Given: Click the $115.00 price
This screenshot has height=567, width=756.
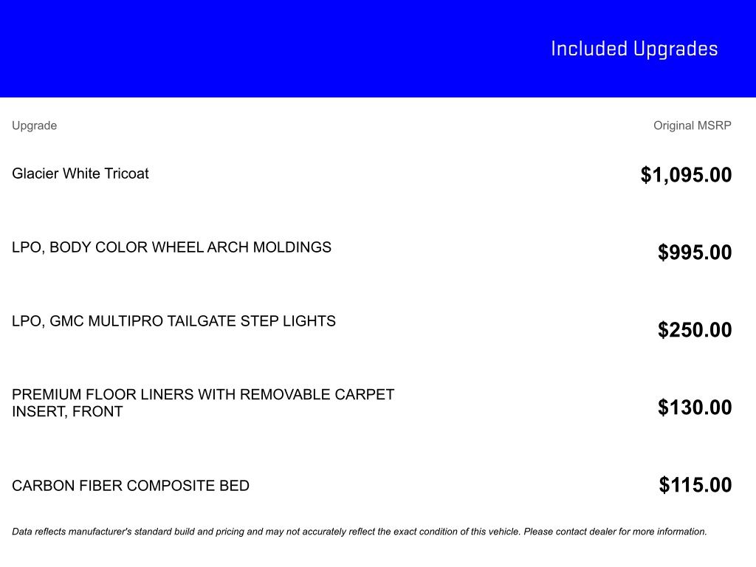Looking at the screenshot, I should click(695, 485).
